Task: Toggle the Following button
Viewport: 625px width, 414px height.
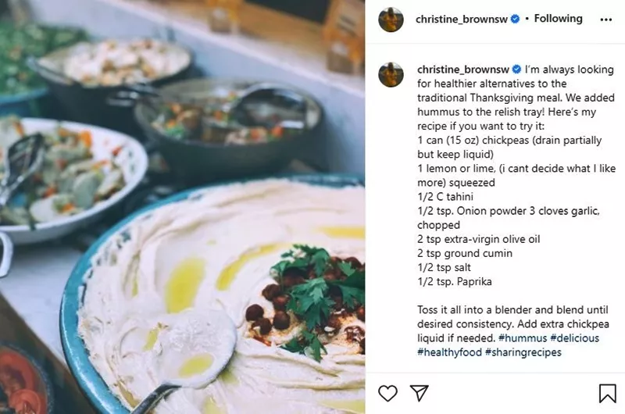Action: (x=559, y=19)
